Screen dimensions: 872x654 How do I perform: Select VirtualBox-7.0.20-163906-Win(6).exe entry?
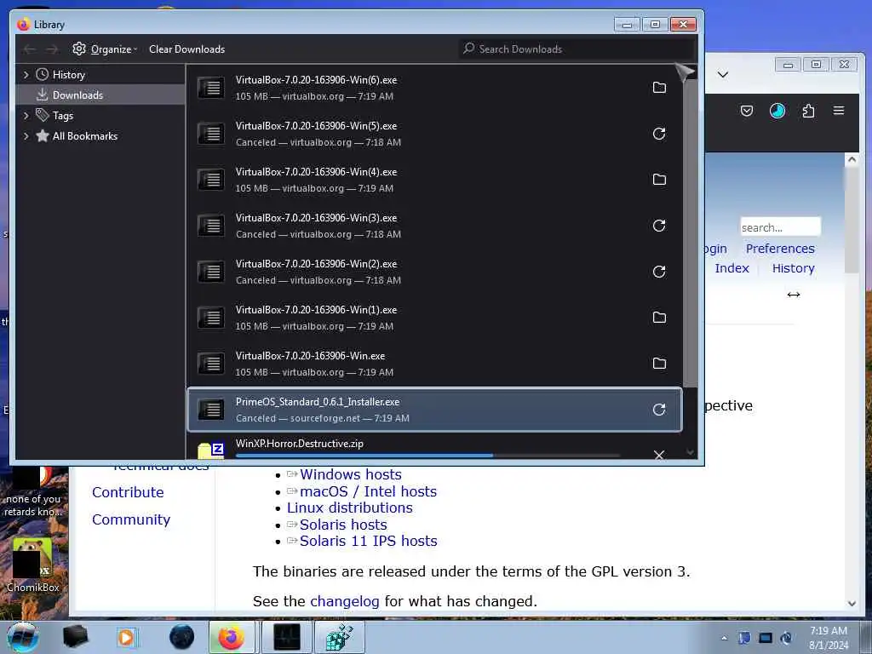tap(434, 88)
